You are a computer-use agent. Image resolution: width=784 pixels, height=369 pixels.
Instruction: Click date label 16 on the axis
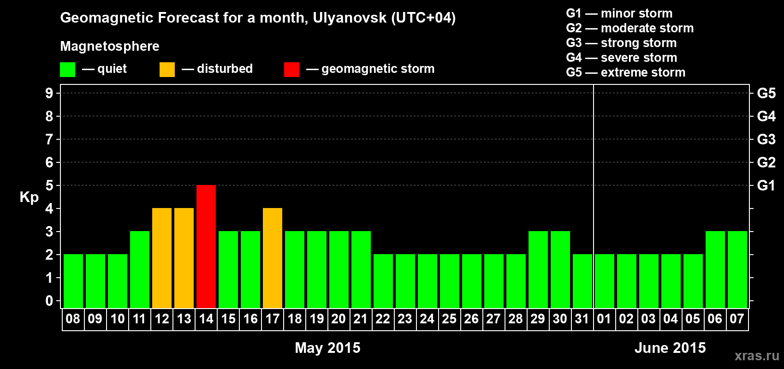click(x=250, y=319)
